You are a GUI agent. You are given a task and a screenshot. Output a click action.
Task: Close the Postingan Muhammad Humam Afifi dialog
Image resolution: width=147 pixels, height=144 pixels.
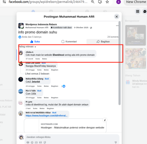click(117, 16)
